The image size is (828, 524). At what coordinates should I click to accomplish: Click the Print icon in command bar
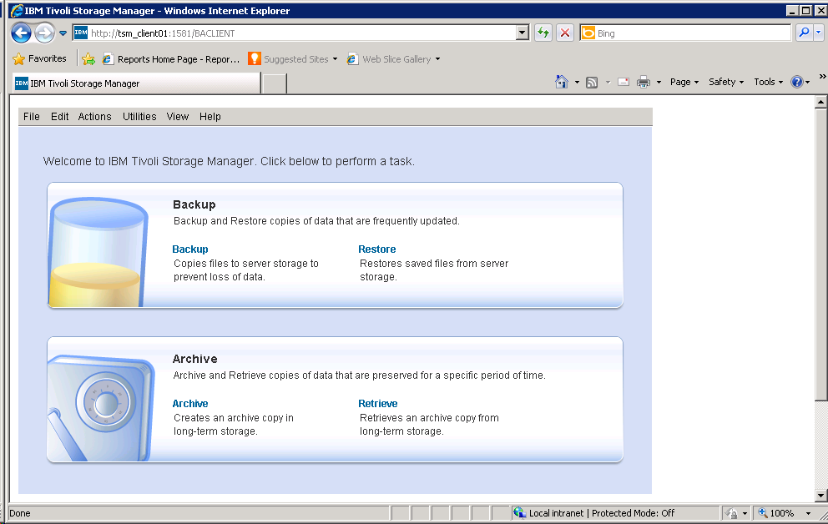click(x=644, y=82)
